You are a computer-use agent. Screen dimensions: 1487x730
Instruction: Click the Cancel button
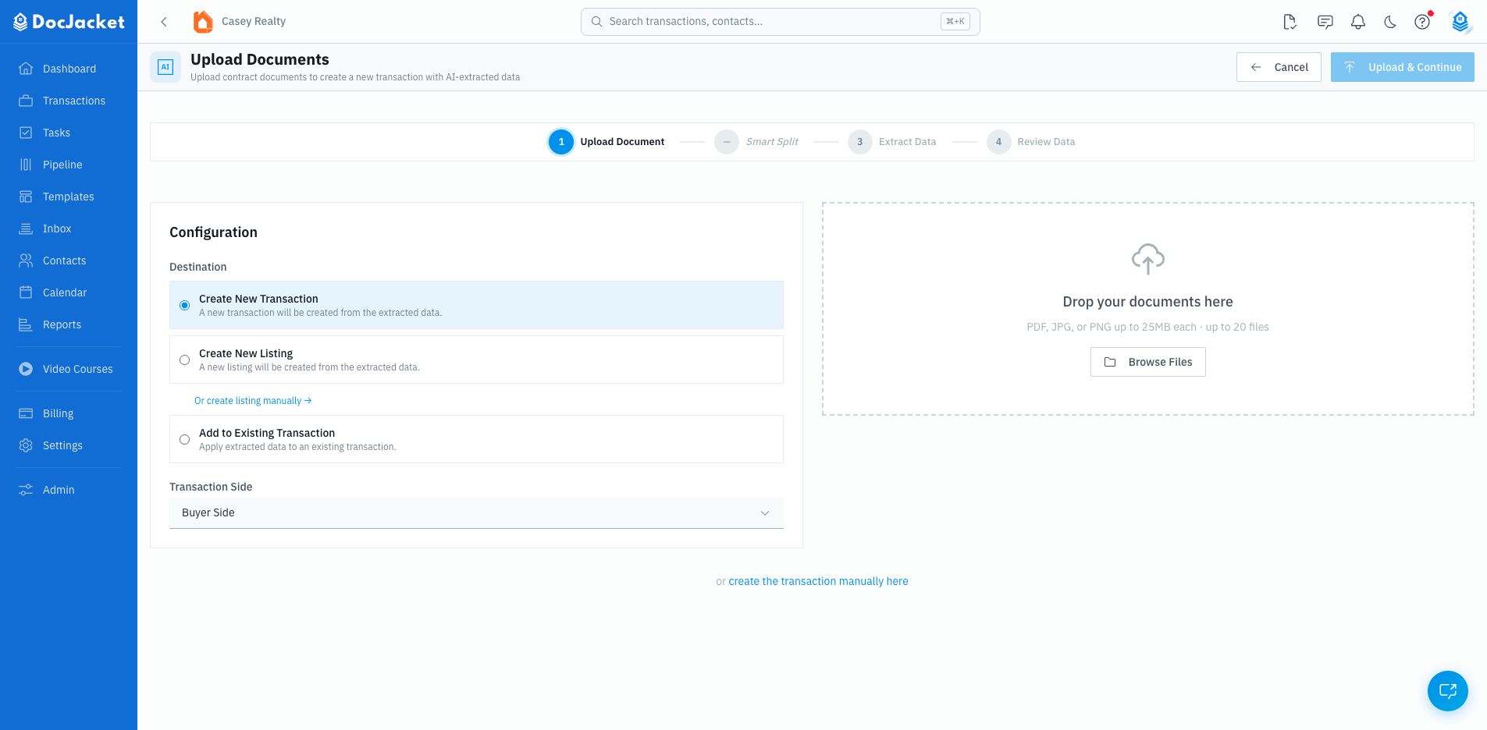coord(1279,67)
